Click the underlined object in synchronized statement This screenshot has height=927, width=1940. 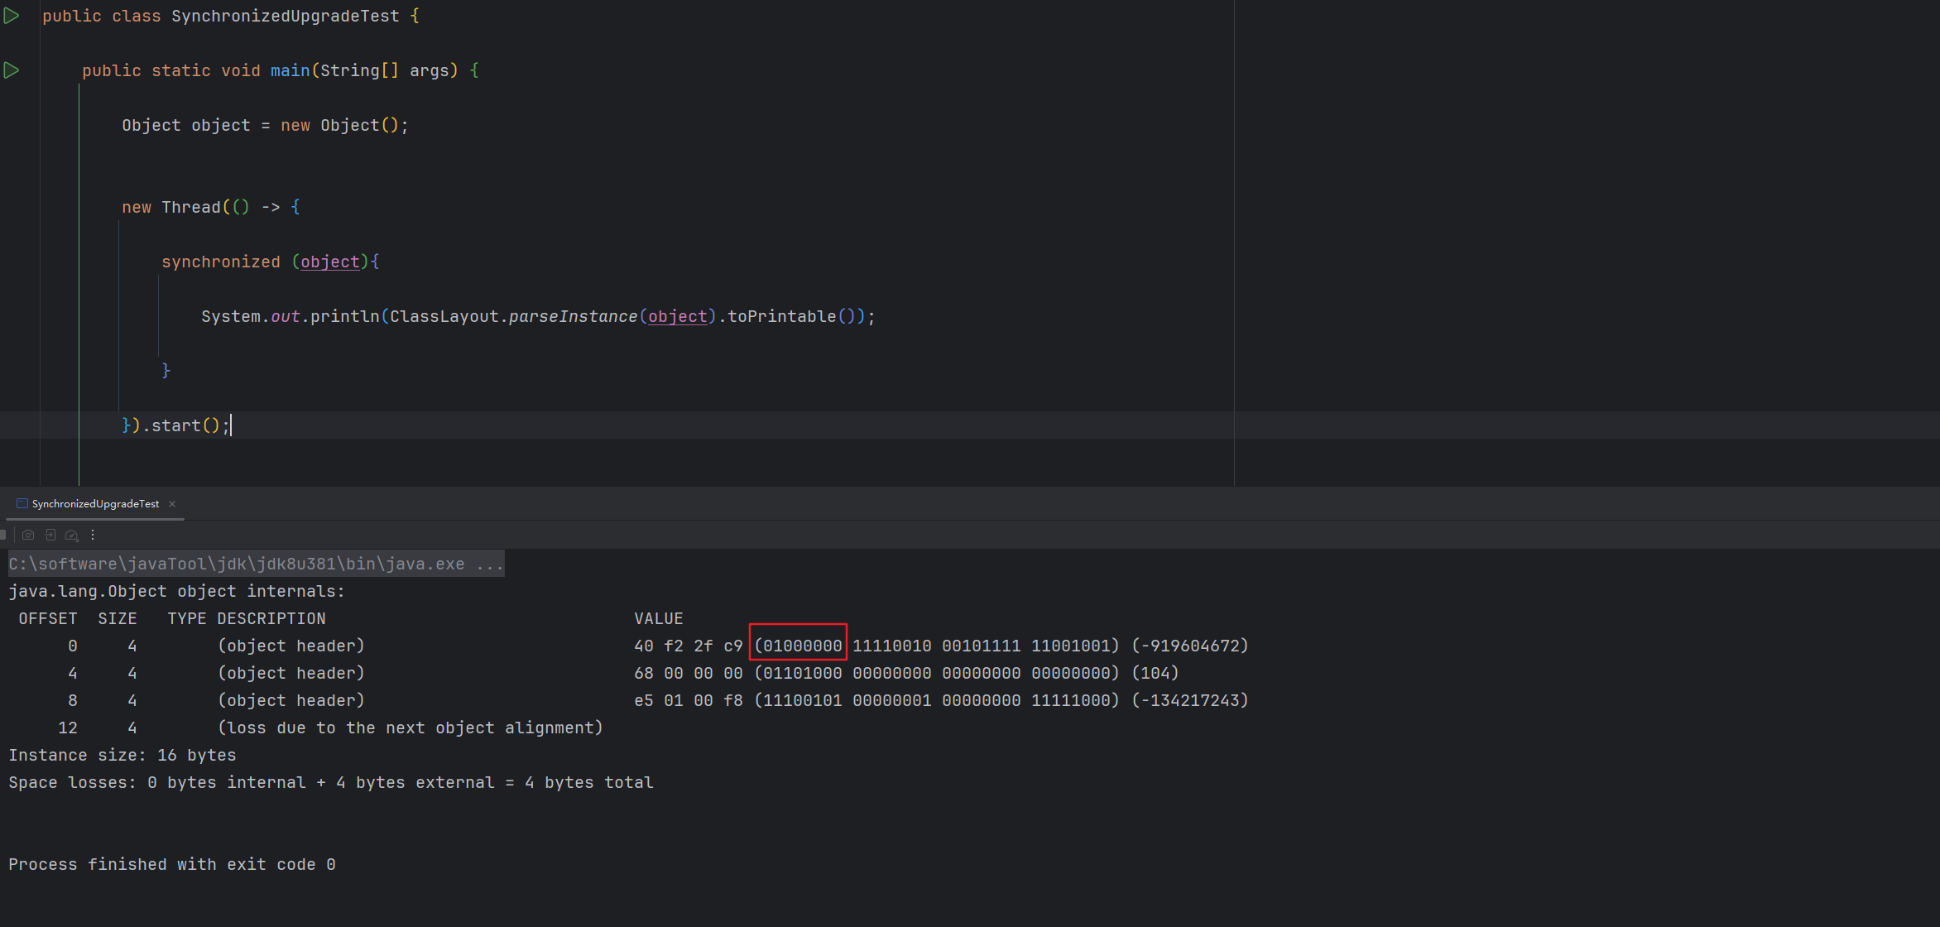coord(329,262)
